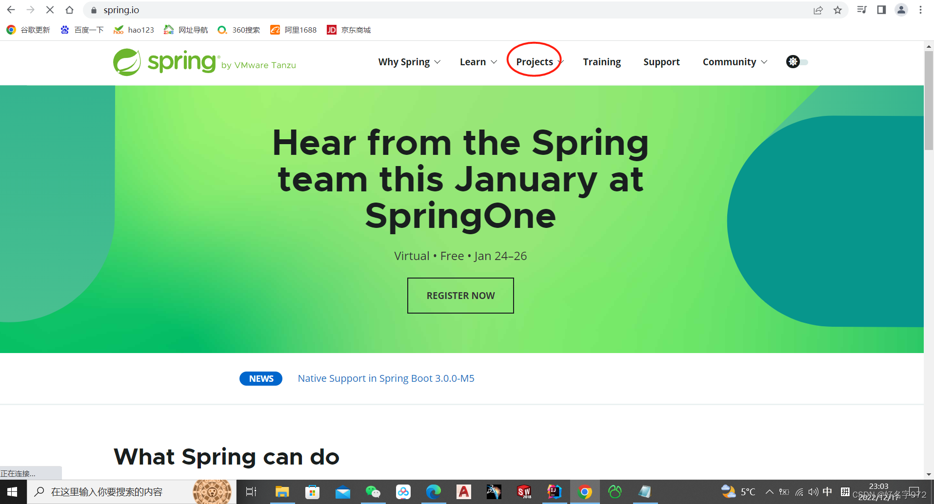Bookmark this page with the star
Viewport: 934px width, 504px height.
pos(837,10)
